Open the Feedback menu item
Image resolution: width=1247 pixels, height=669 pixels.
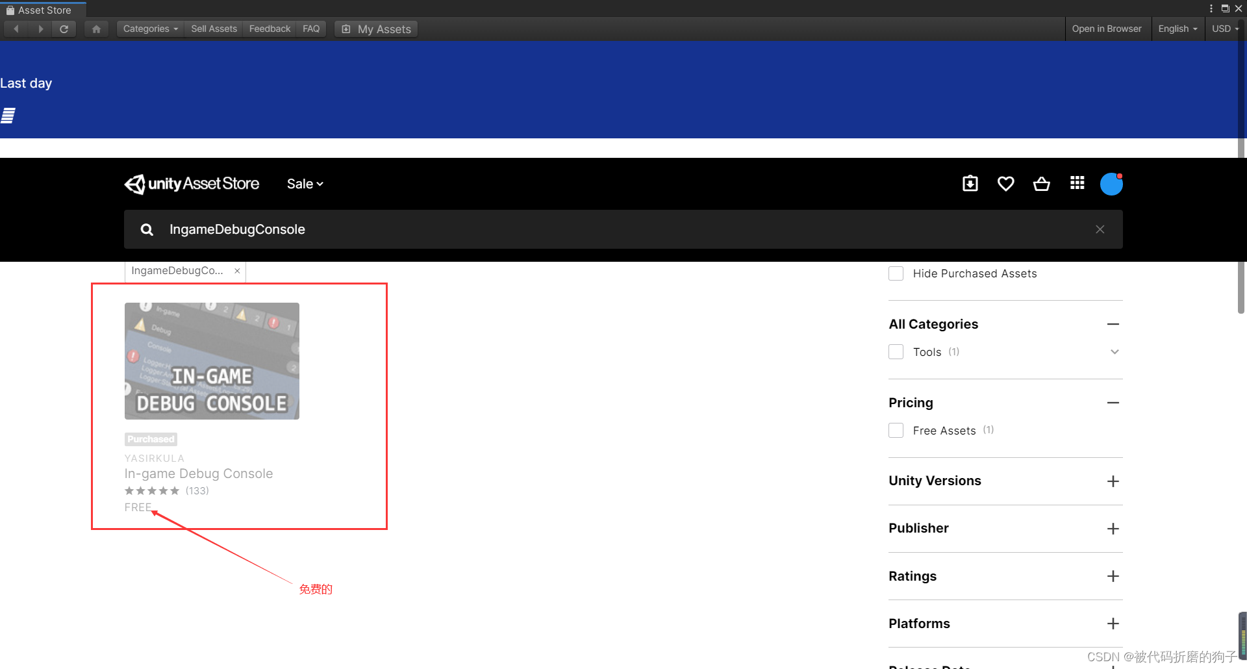click(x=270, y=29)
